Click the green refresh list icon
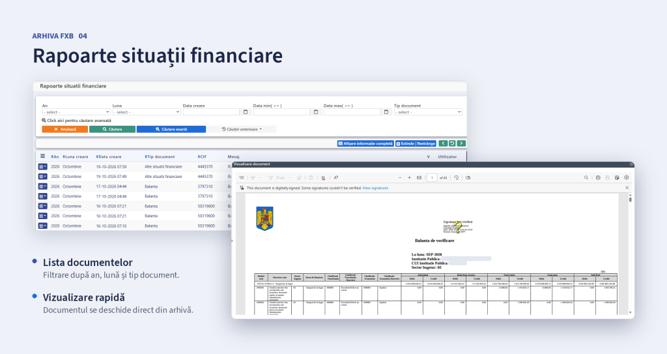This screenshot has height=354, width=667. pyautogui.click(x=452, y=143)
